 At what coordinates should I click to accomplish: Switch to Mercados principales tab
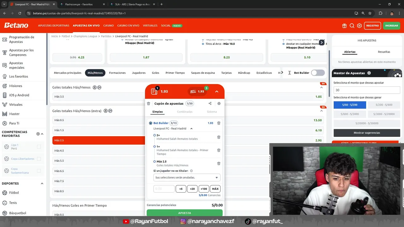(x=68, y=73)
